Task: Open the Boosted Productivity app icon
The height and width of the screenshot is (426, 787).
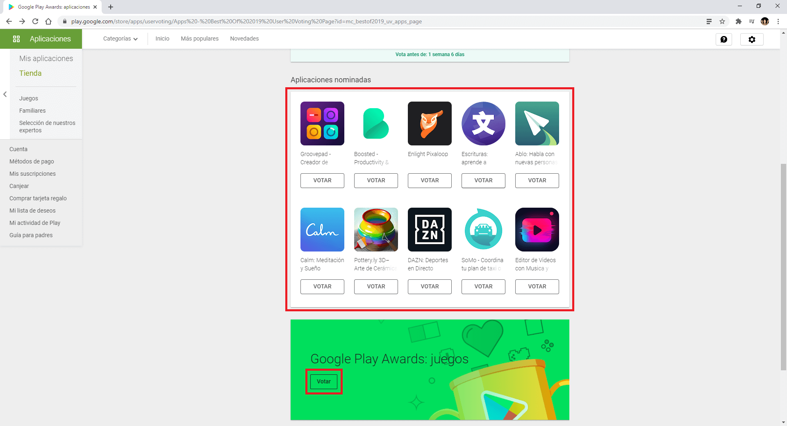Action: [376, 123]
